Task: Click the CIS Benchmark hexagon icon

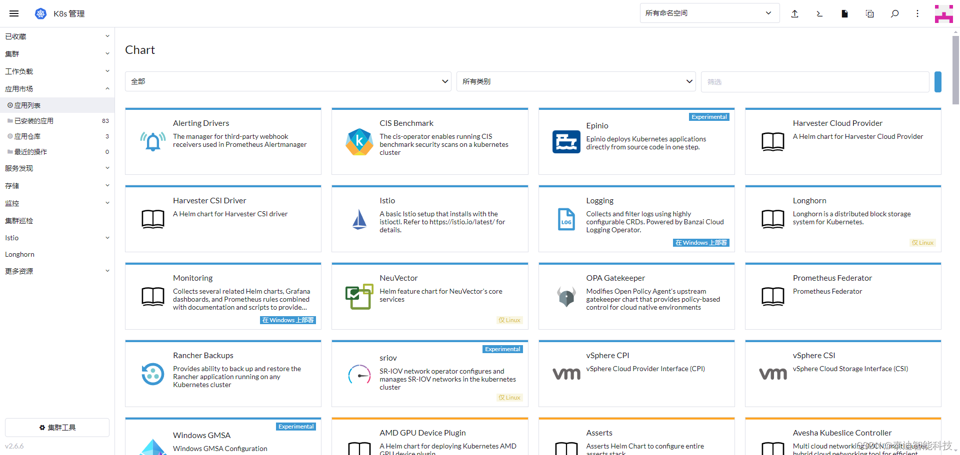Action: click(x=359, y=141)
